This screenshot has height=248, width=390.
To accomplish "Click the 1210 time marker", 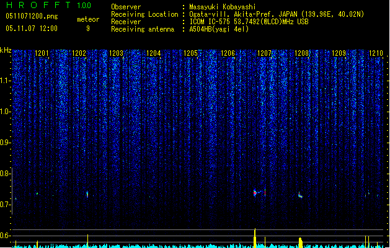I will pyautogui.click(x=376, y=53).
